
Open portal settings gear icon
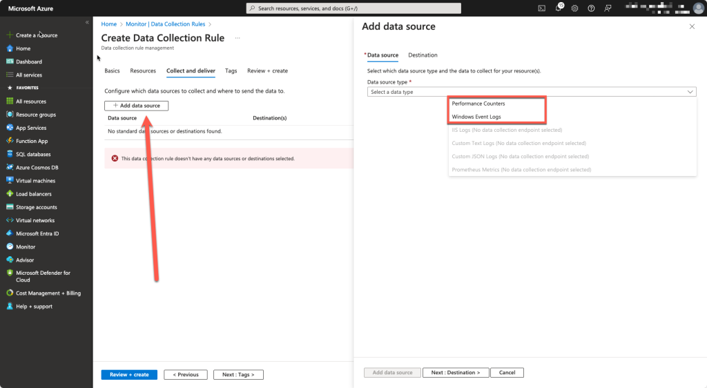tap(574, 8)
